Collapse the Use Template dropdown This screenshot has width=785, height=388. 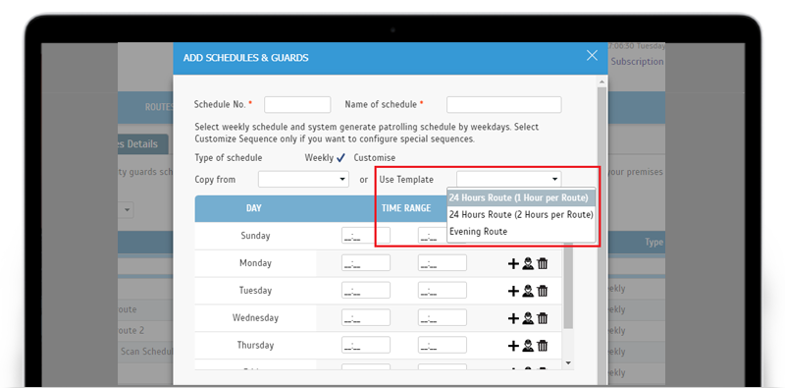[x=508, y=179]
